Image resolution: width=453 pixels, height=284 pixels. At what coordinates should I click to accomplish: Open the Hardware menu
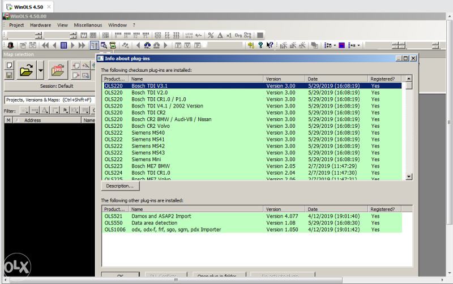[x=40, y=25]
